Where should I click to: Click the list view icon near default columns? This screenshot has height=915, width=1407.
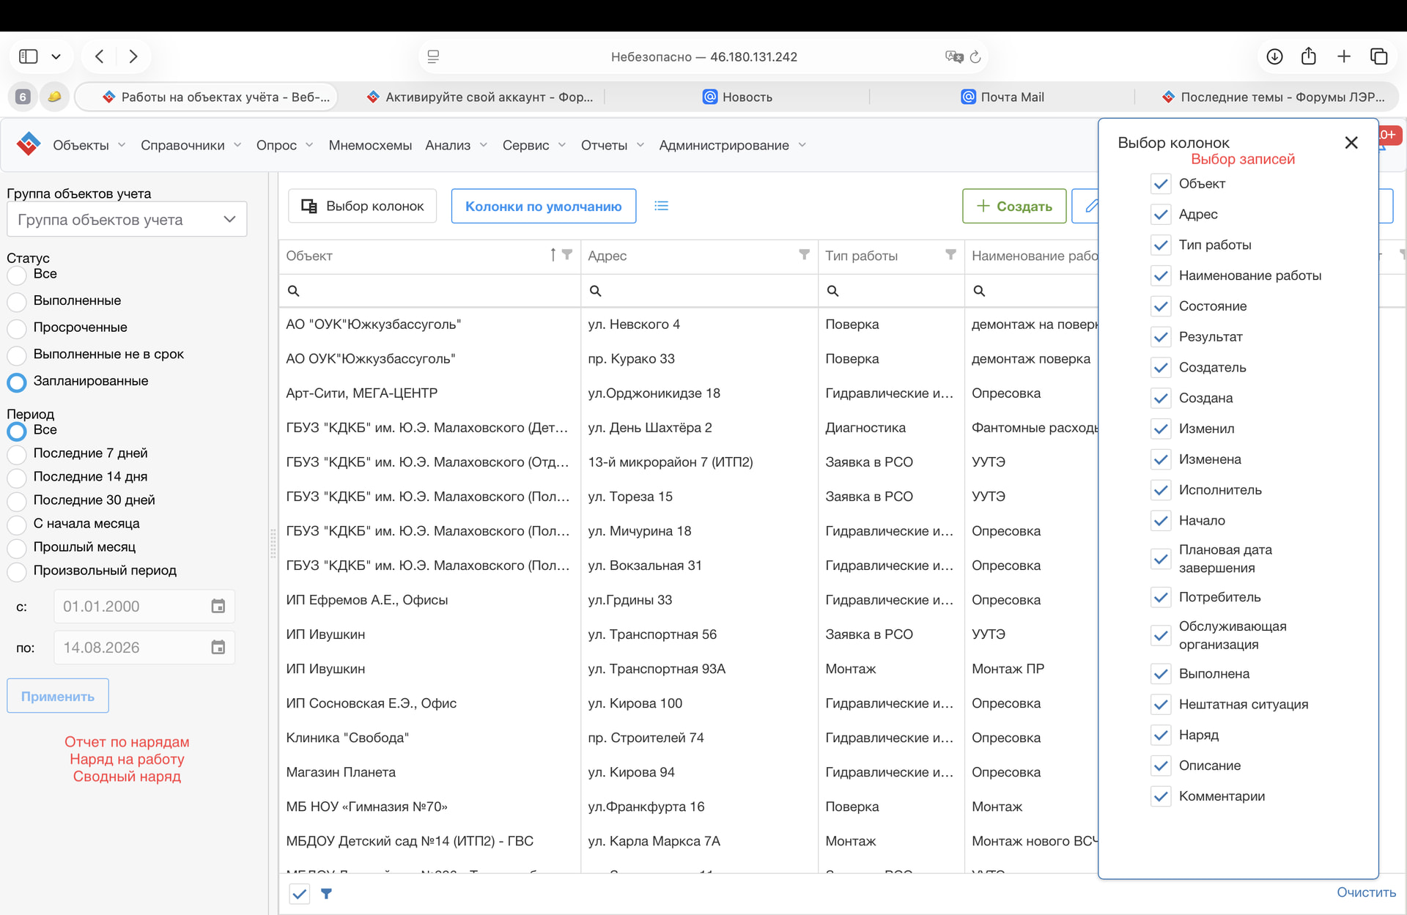[661, 206]
